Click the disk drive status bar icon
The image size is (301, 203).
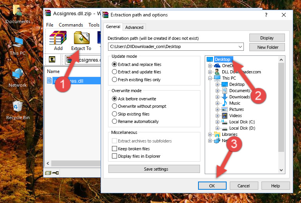[48, 173]
